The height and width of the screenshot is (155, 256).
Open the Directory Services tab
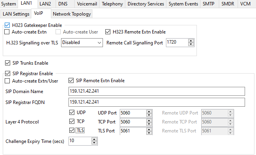pyautogui.click(x=146, y=4)
